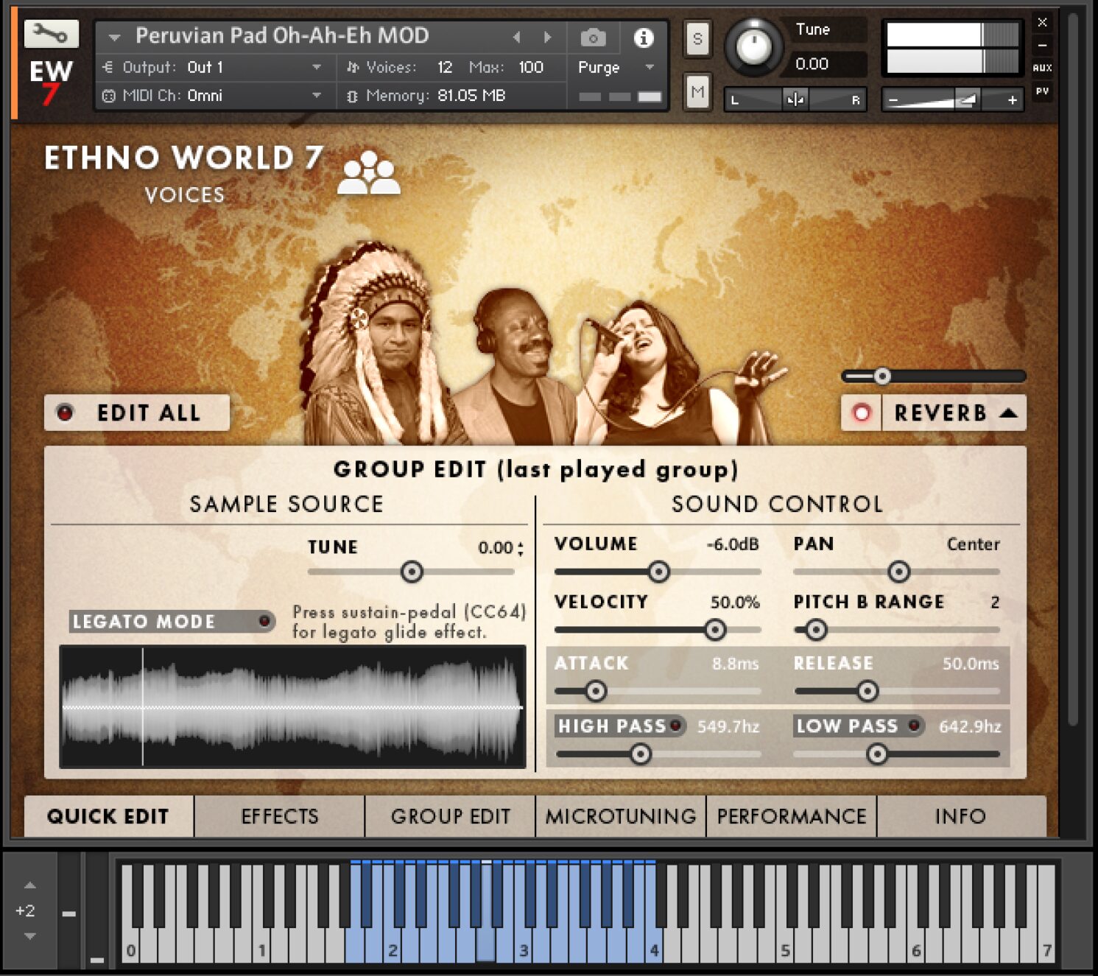Click the camera snapshot icon
The height and width of the screenshot is (976, 1098).
593,38
